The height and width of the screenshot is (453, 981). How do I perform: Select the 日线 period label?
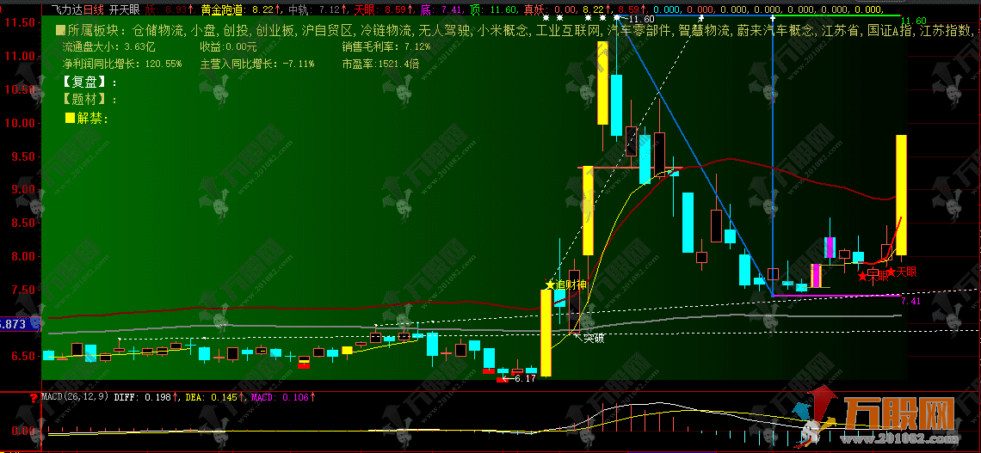(x=94, y=9)
